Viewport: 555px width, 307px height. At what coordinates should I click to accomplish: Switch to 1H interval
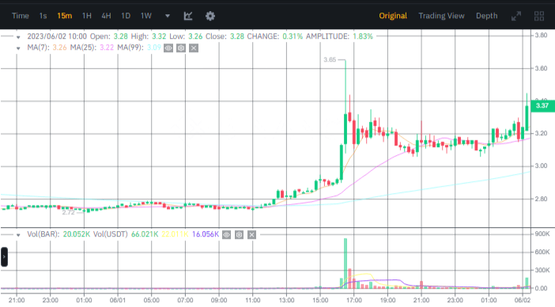(87, 16)
